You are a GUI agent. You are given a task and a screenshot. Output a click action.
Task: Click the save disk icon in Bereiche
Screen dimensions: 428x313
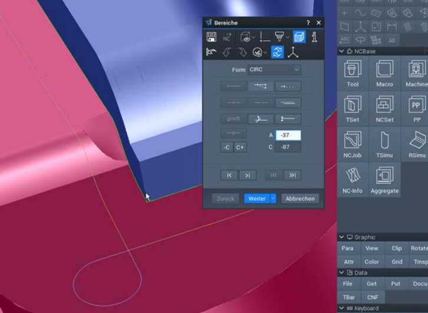(x=211, y=37)
